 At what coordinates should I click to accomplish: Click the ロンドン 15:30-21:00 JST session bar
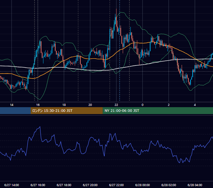pos(66,111)
